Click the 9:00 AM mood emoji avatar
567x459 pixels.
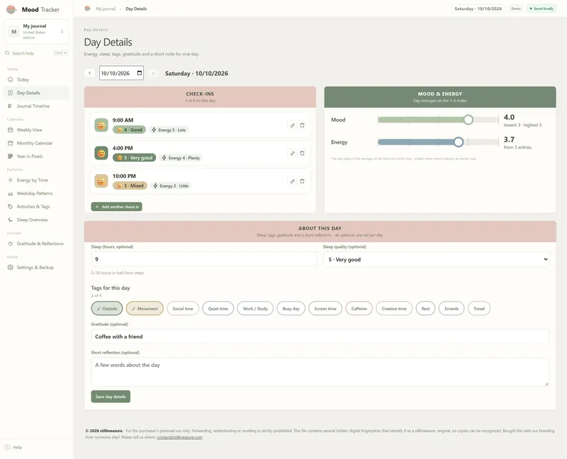[101, 125]
